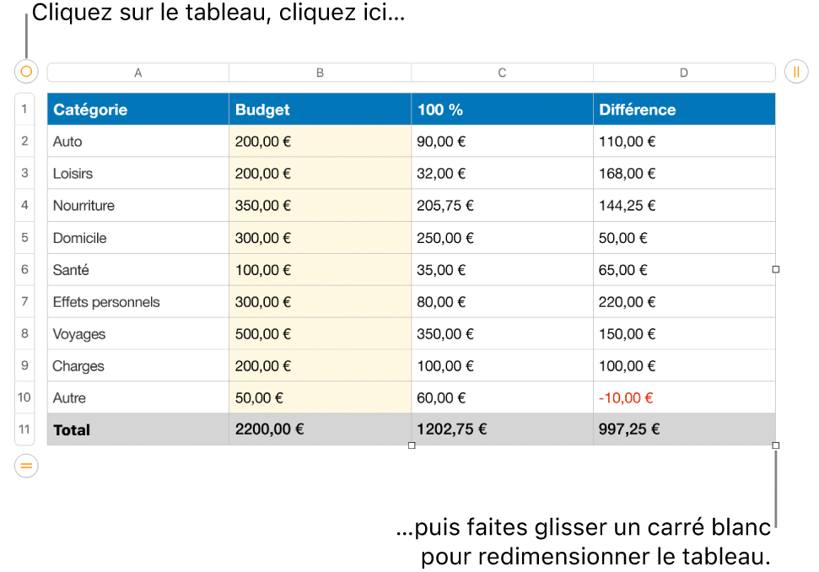Click the right-edge middle resize handle
This screenshot has width=819, height=572.
[776, 269]
